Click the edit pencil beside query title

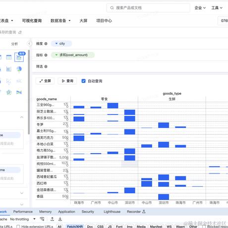20,32
